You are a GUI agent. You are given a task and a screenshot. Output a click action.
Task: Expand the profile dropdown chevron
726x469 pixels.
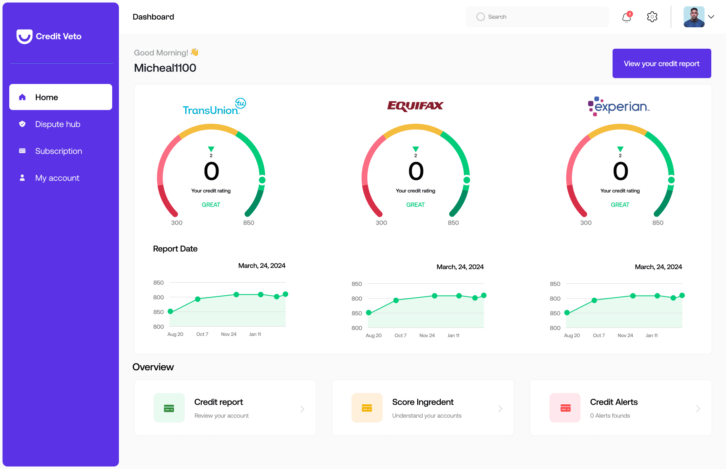[x=711, y=17]
